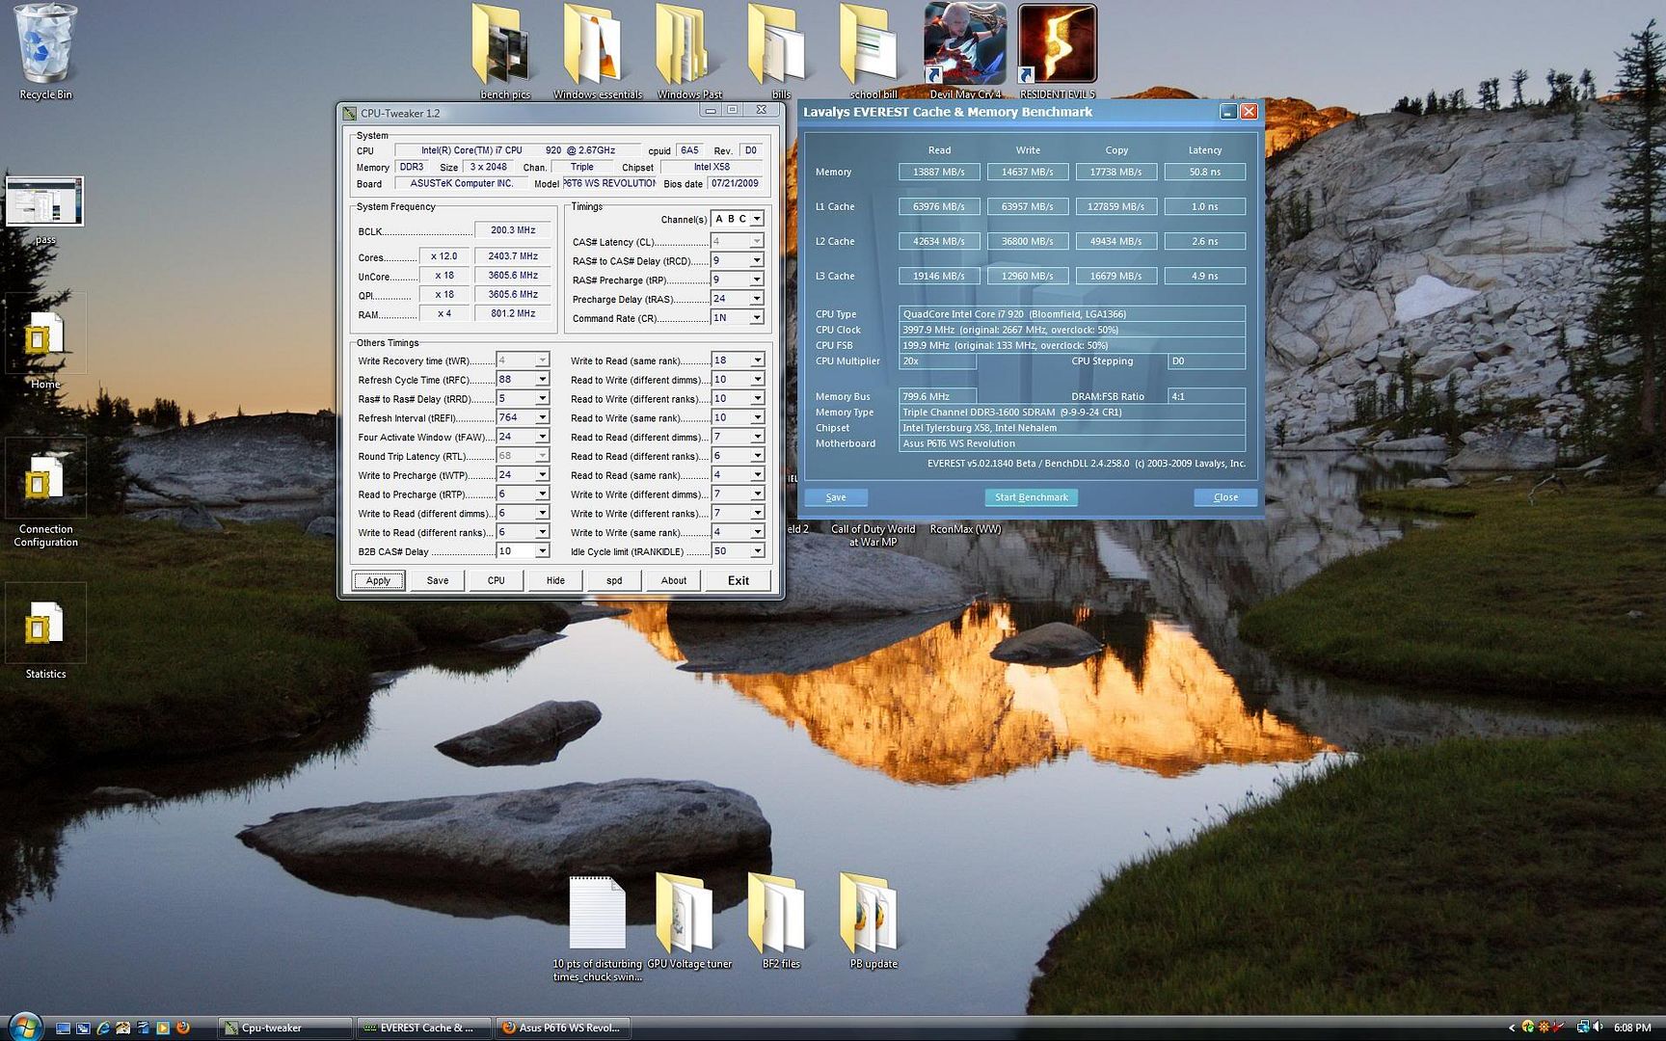The height and width of the screenshot is (1041, 1666).
Task: Open Idle Cycle limit (tRANKIDLE) dropdown
Action: tap(757, 551)
